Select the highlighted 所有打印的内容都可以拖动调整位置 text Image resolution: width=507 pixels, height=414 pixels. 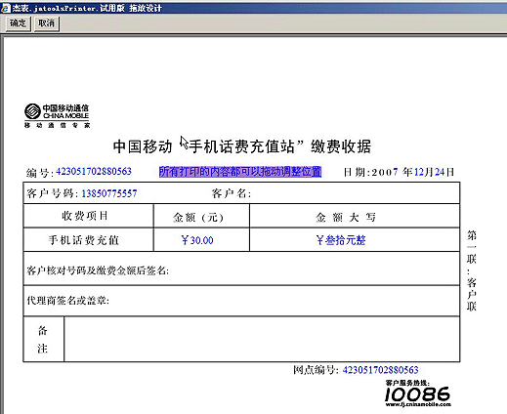[240, 172]
